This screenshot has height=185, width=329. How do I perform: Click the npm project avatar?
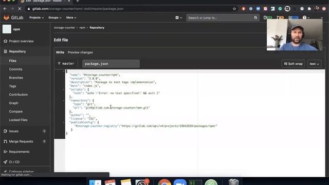pyautogui.click(x=7, y=29)
